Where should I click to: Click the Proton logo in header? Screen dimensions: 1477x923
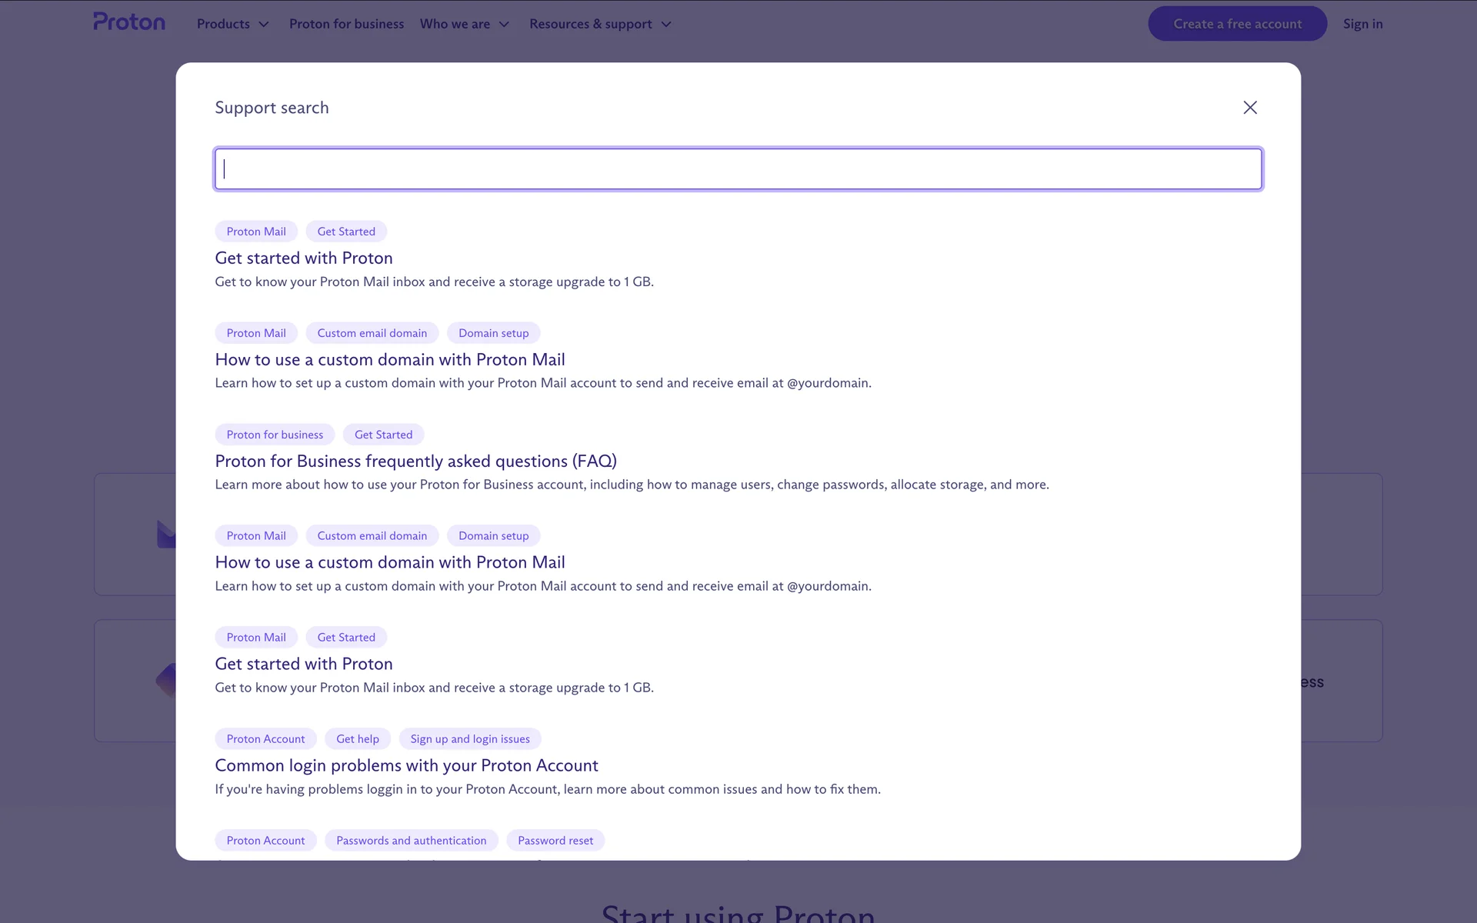(129, 22)
